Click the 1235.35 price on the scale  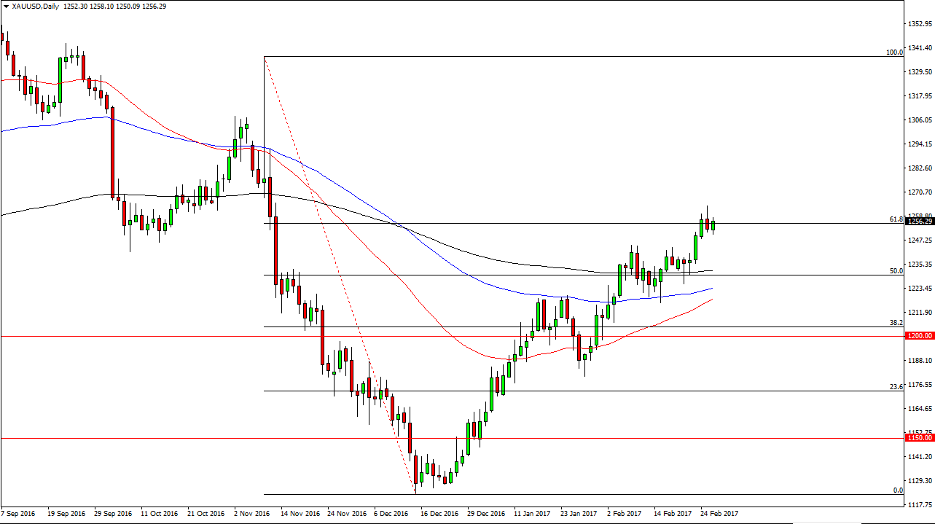tap(919, 265)
